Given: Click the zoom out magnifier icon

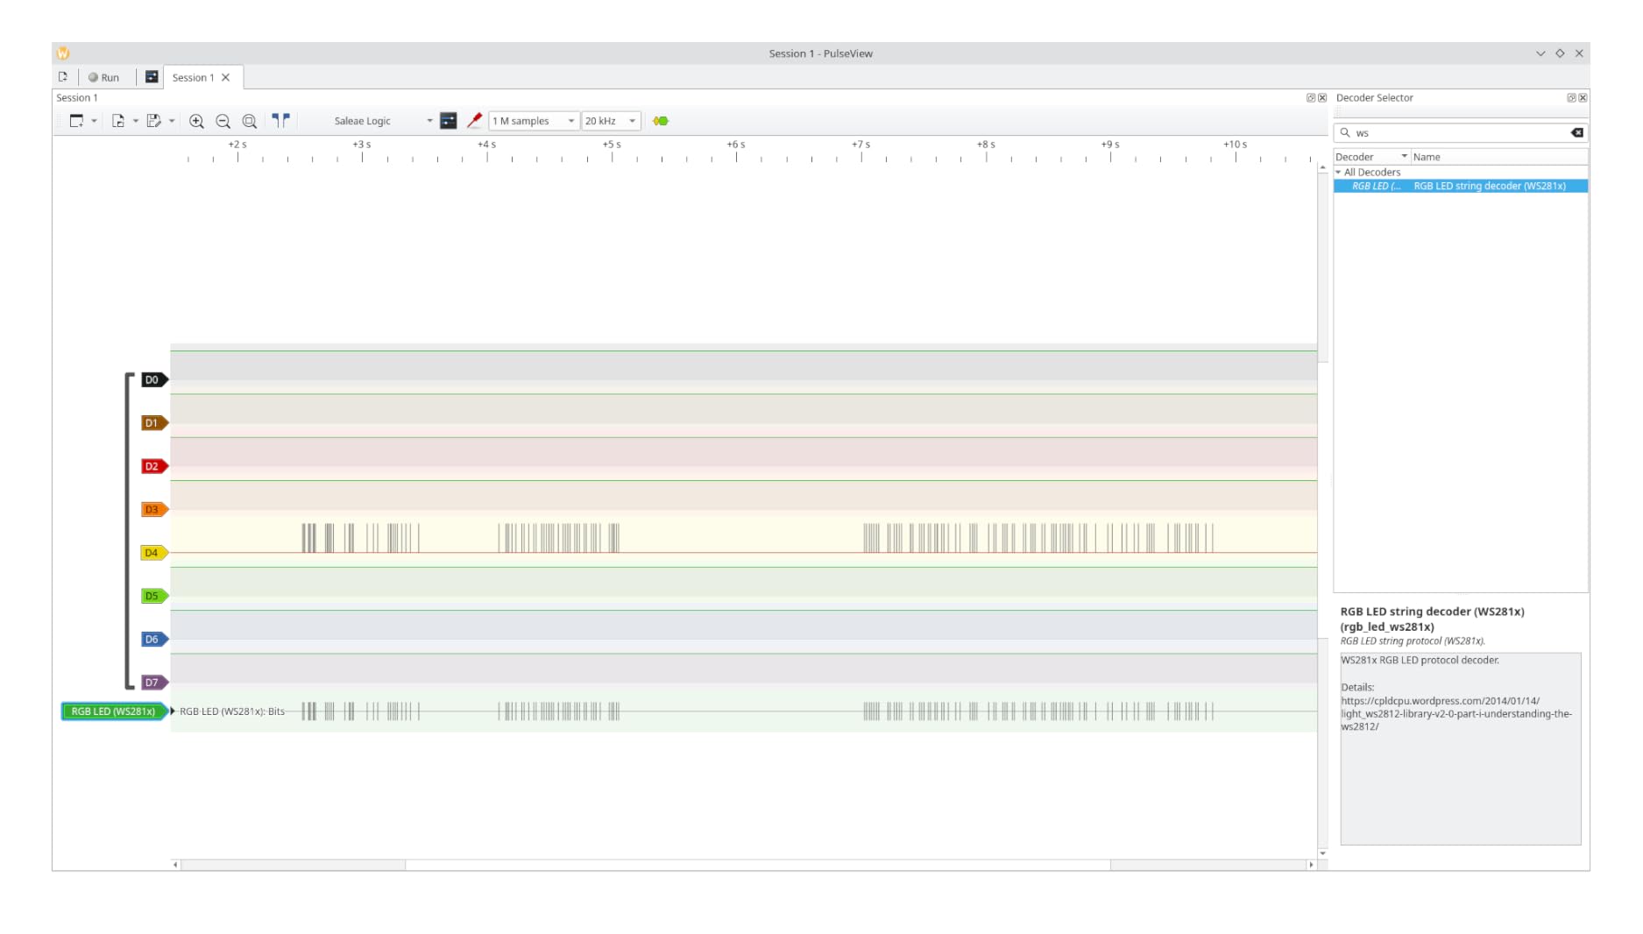Looking at the screenshot, I should click(223, 122).
